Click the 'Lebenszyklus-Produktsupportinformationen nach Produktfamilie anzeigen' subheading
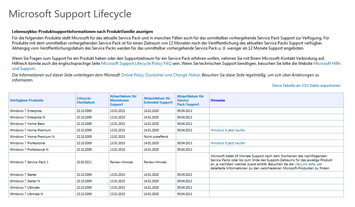The image size is (355, 207). (82, 32)
